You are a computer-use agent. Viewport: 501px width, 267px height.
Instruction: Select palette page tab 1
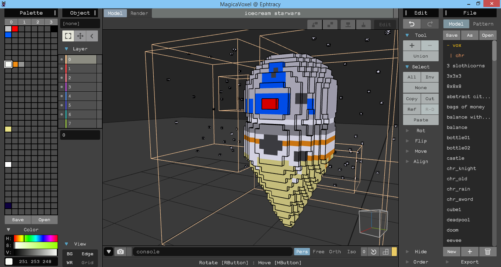tap(25, 22)
